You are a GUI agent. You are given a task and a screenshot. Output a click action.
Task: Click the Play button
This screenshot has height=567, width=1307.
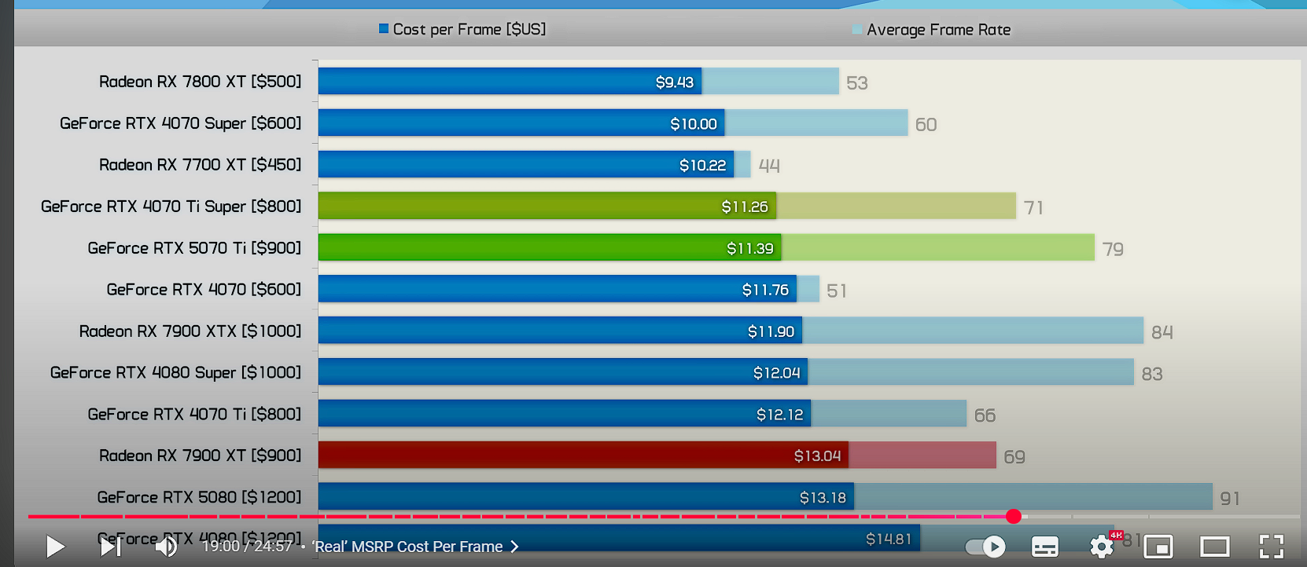pyautogui.click(x=55, y=546)
